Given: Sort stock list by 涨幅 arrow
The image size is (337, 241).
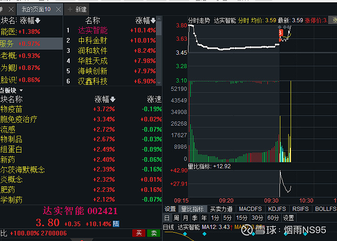Looking at the screenshot, I should pos(153,20).
